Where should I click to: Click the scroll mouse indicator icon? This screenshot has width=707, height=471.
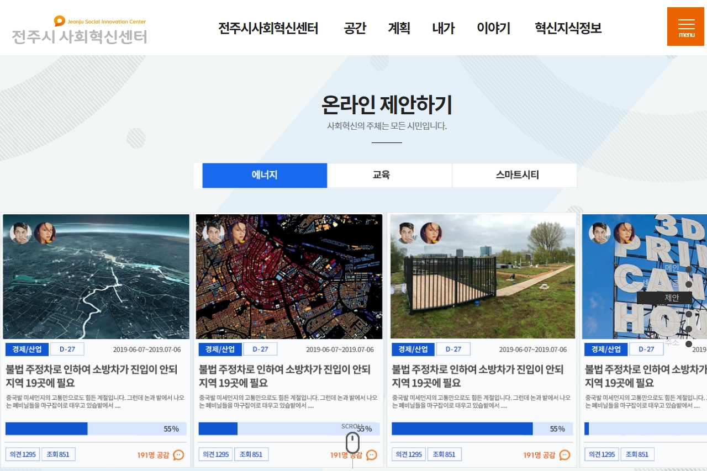click(352, 443)
